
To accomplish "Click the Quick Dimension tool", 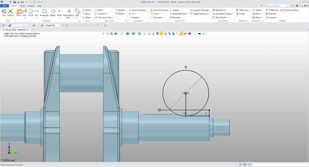I will pos(159,10).
